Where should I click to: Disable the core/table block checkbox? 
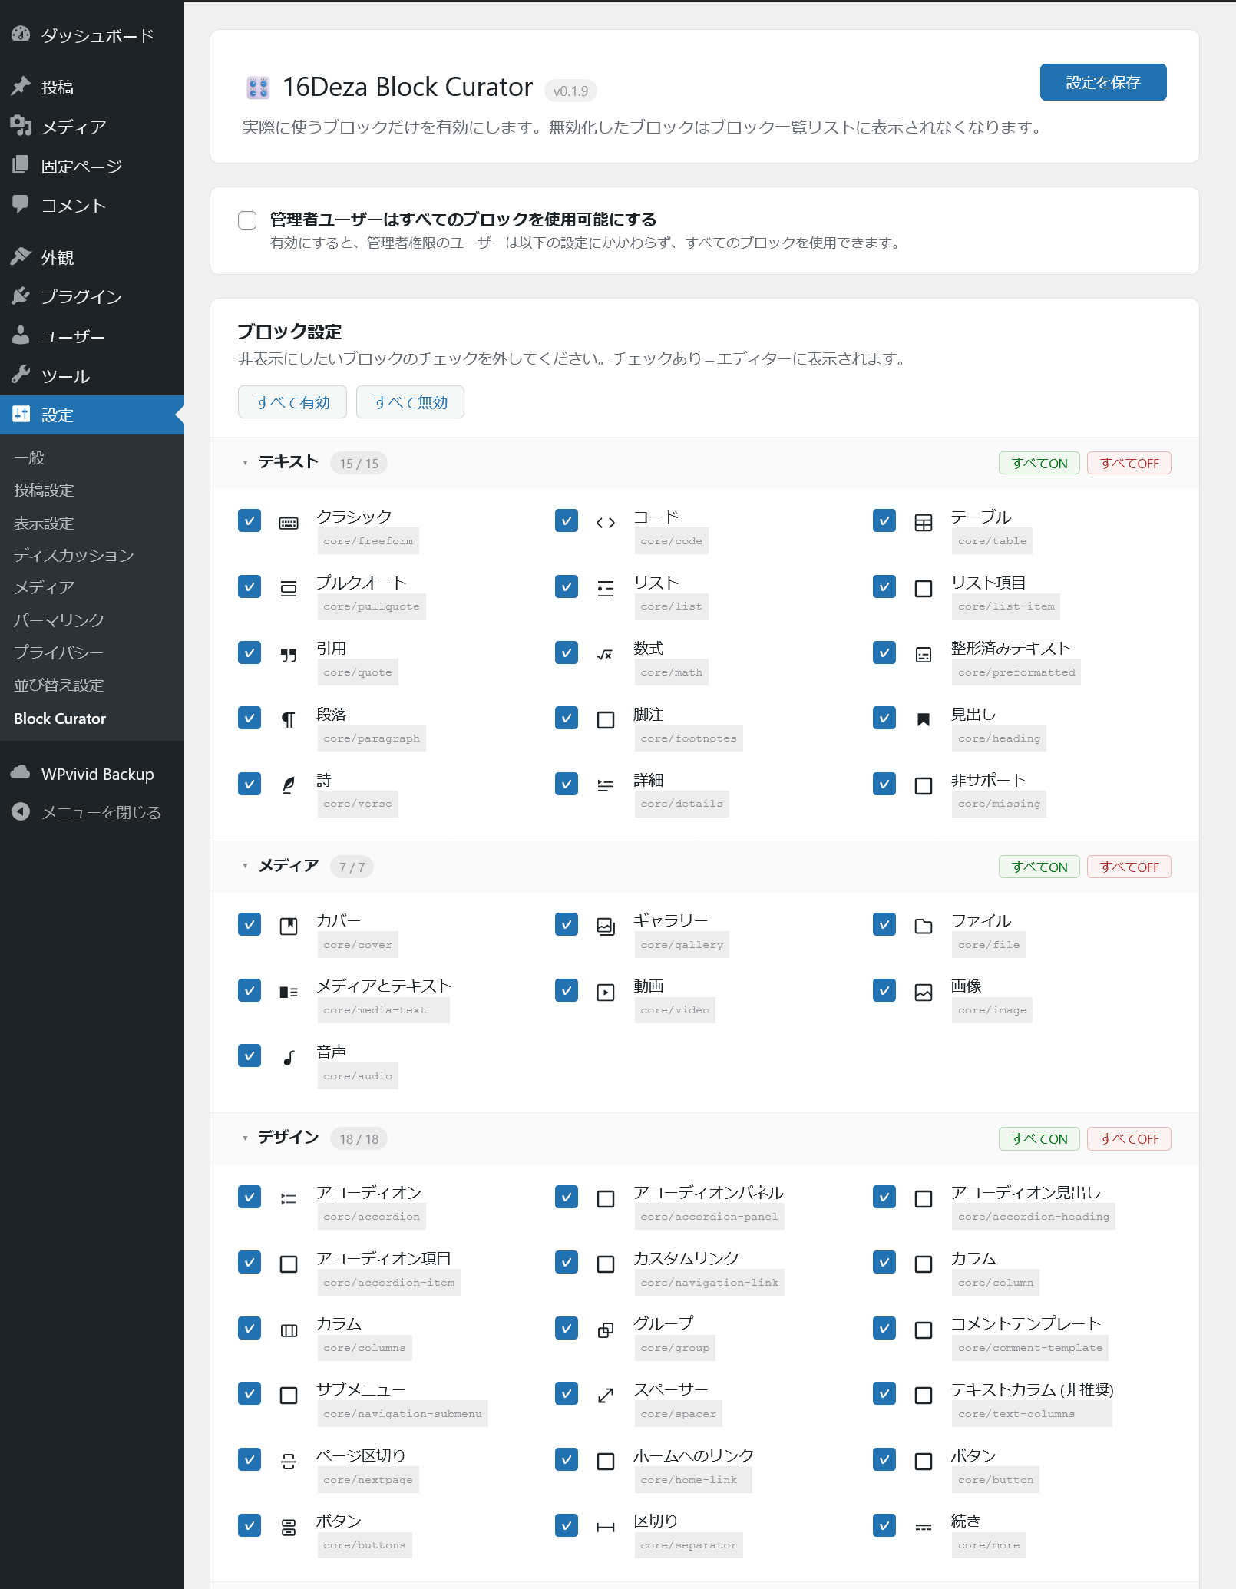[884, 520]
